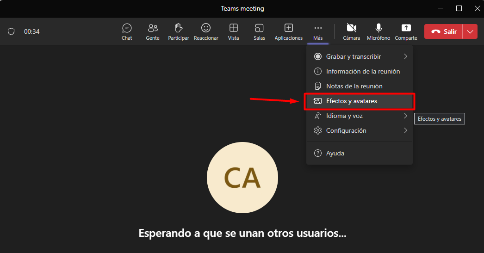Maximize the Teams meeting window

coord(459,8)
